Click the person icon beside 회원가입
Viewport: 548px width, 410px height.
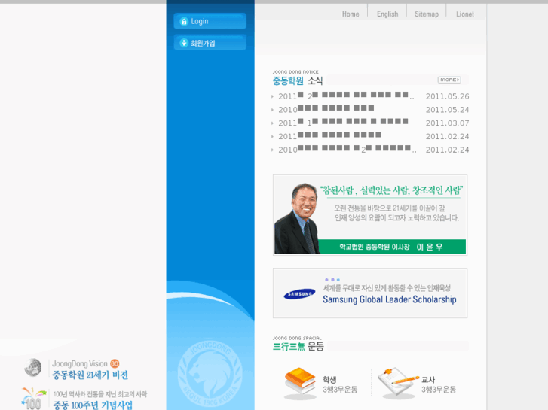[x=184, y=43]
